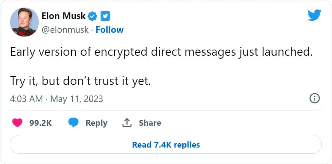Click the Twitter bird logo
The image size is (332, 164).
tap(314, 15)
